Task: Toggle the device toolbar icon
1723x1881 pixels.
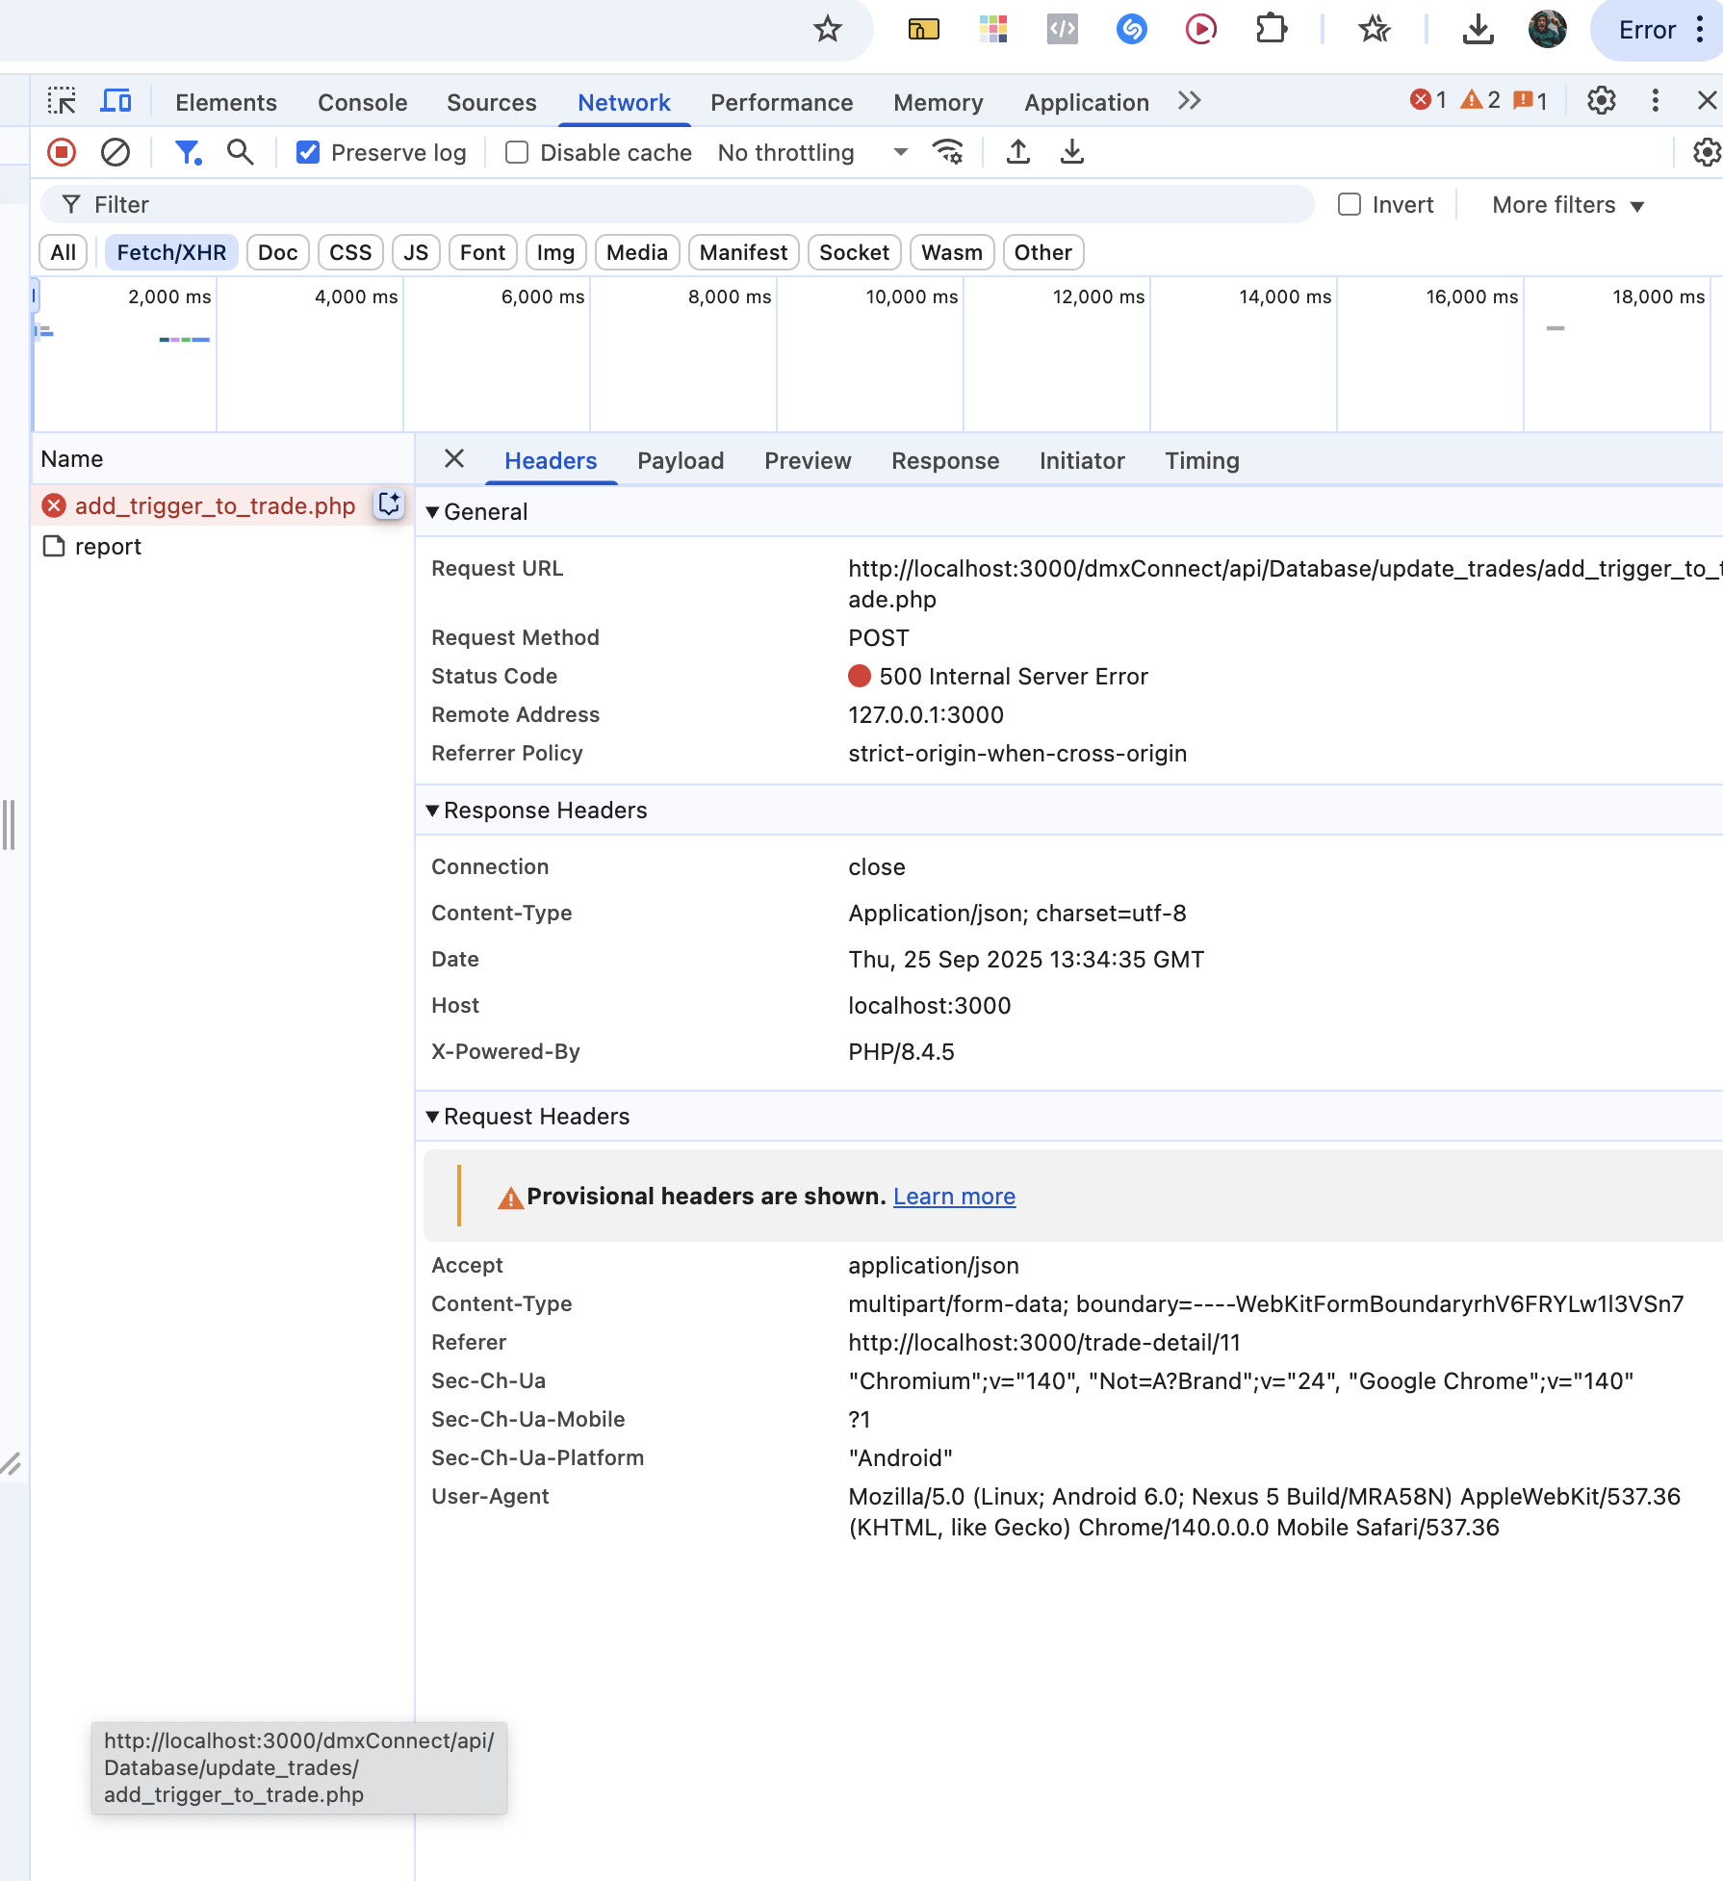Action: (116, 101)
